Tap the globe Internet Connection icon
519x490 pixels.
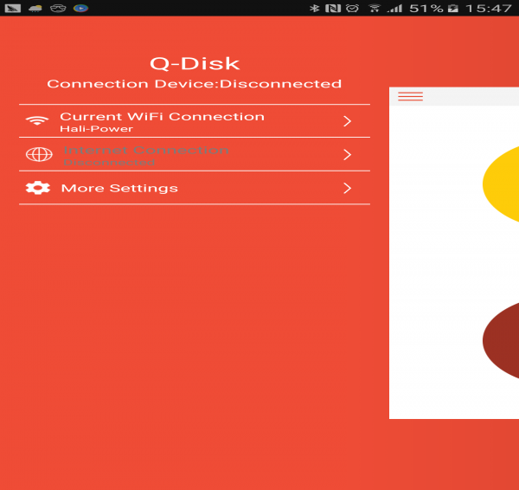(39, 154)
